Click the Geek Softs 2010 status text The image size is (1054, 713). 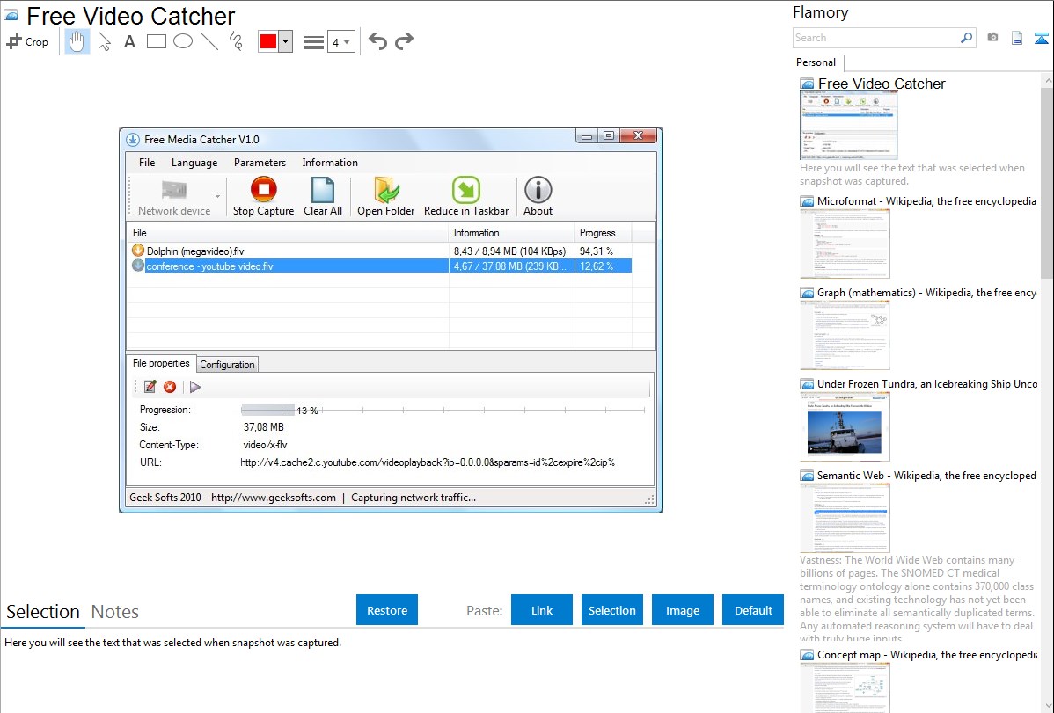[x=232, y=498]
